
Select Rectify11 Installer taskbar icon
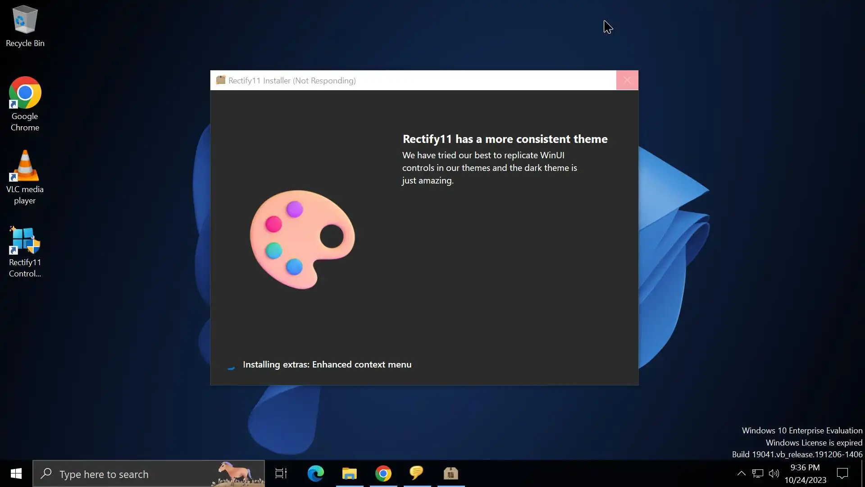(x=451, y=473)
